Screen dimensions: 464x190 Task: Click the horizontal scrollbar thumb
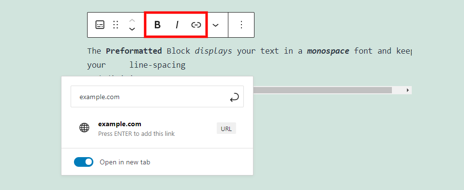click(x=323, y=90)
